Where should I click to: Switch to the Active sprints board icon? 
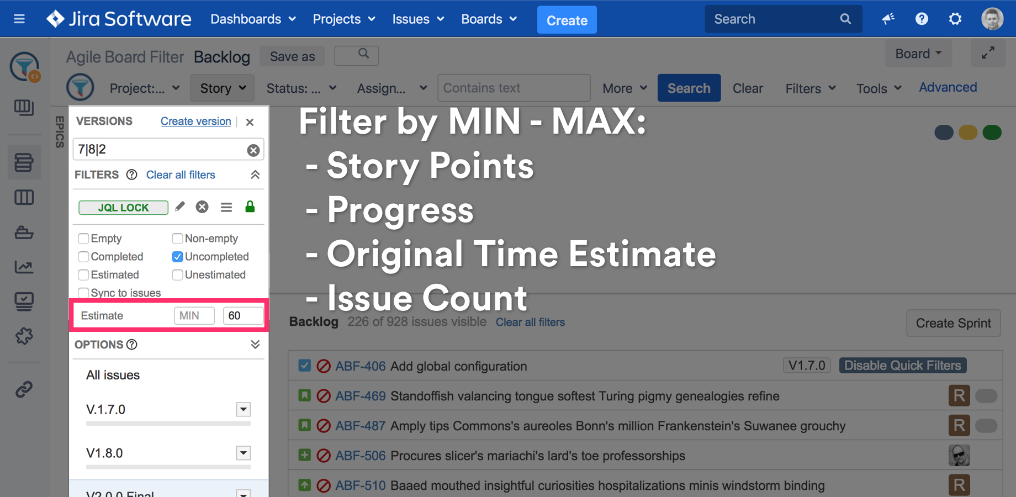click(x=24, y=197)
